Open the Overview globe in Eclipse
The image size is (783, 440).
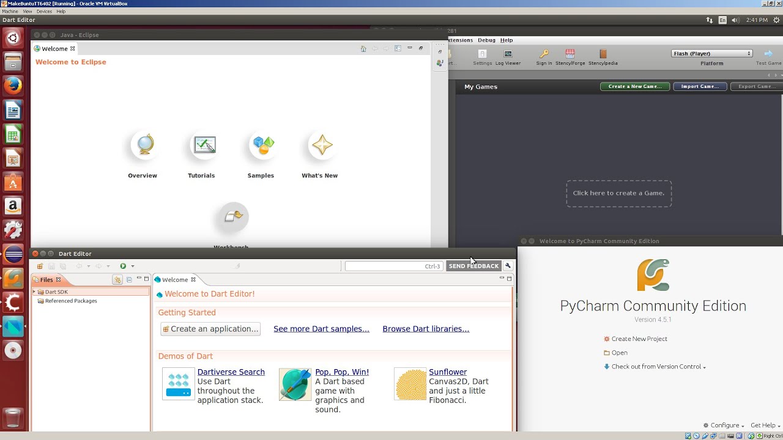145,145
